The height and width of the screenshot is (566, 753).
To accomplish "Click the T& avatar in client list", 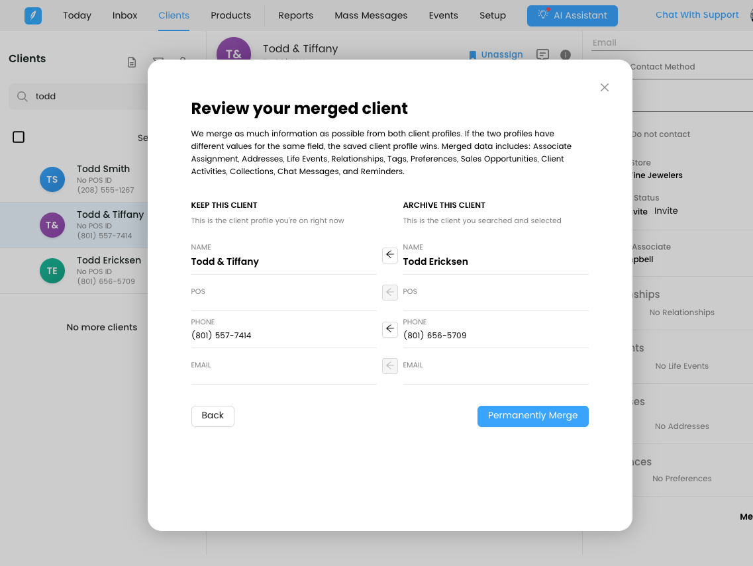I will [x=52, y=225].
